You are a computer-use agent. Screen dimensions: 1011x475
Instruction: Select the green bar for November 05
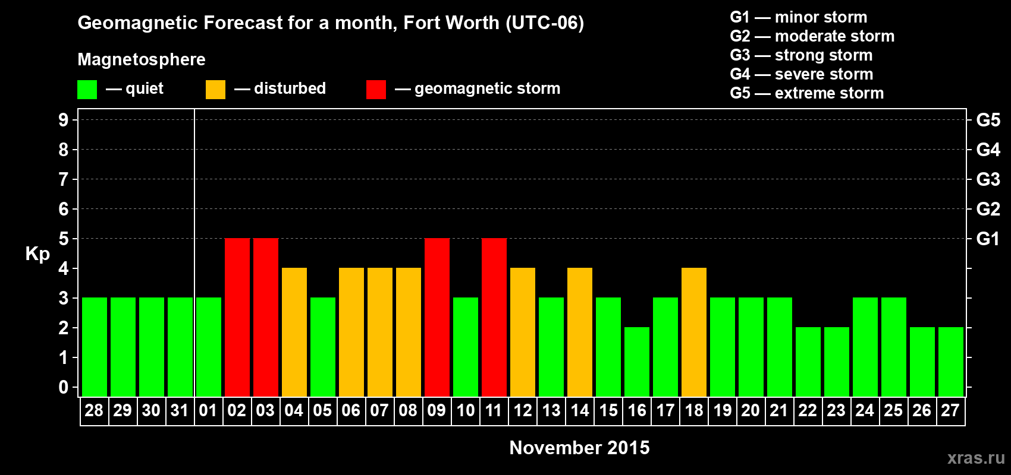323,347
